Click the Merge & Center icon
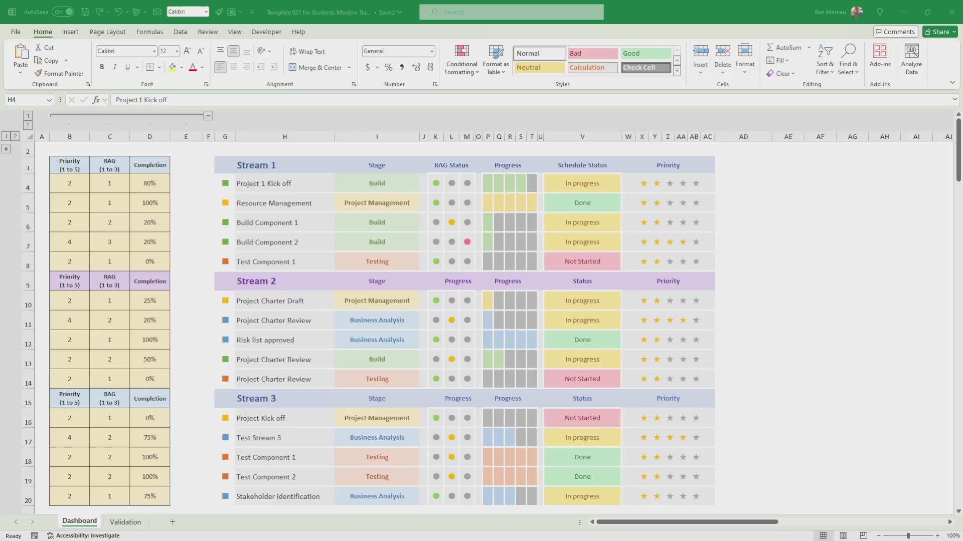Screen dimensions: 963x541 point(292,67)
